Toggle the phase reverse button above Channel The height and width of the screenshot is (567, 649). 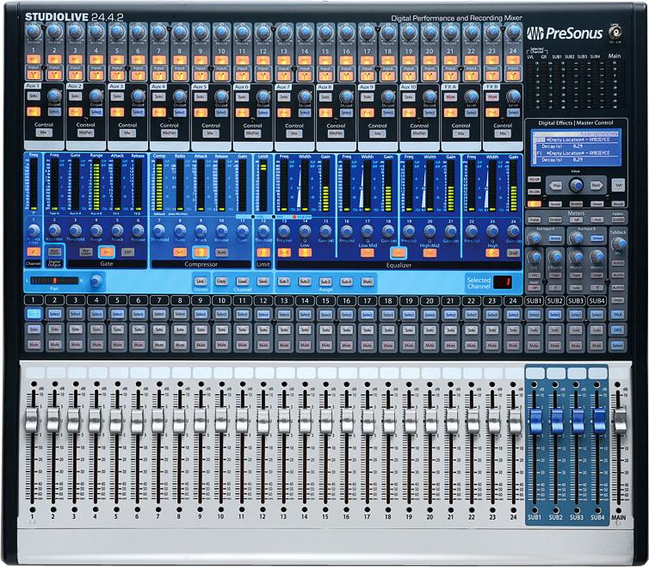[x=33, y=251]
